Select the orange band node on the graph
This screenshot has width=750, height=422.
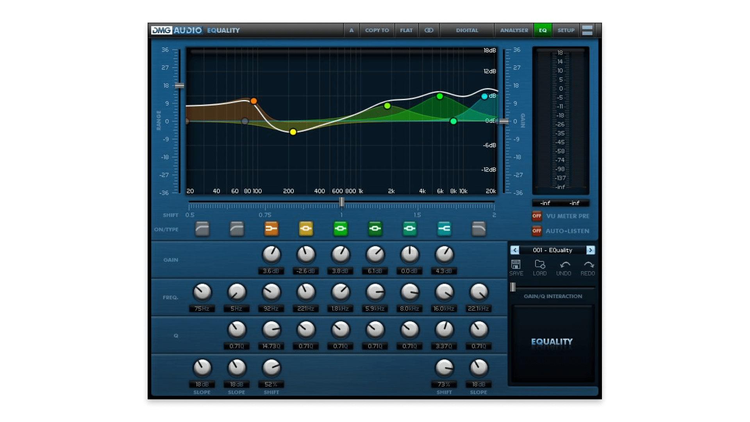pyautogui.click(x=254, y=101)
